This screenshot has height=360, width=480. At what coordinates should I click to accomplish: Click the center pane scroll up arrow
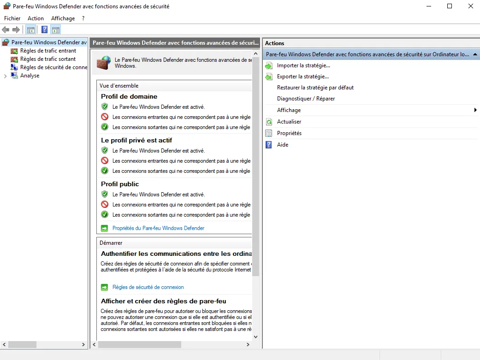point(255,53)
